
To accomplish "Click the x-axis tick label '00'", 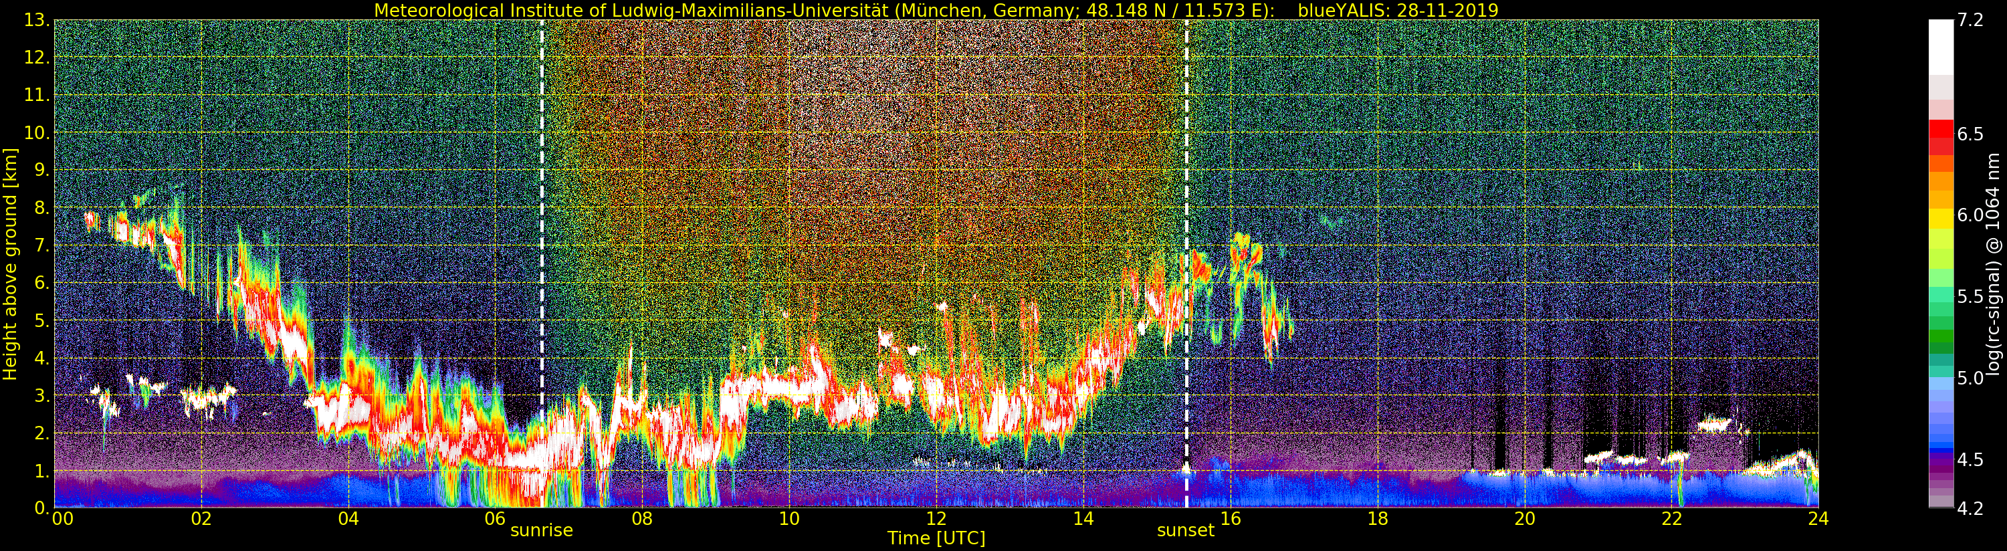I will 62,519.
